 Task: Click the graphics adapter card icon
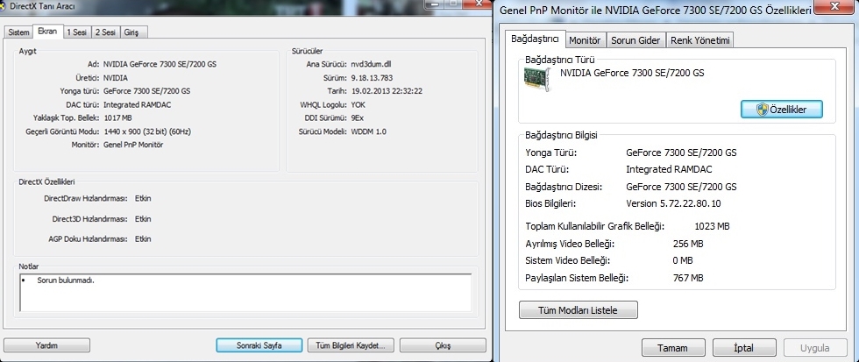[x=539, y=79]
